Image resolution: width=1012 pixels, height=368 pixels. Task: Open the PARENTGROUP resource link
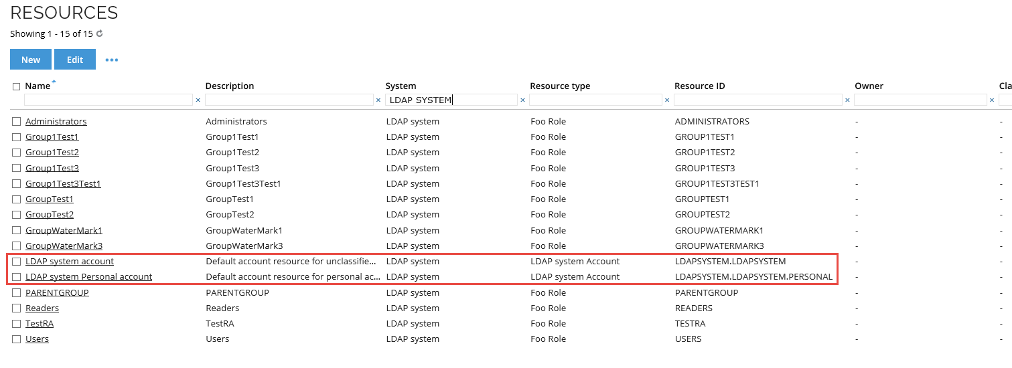[x=57, y=292]
